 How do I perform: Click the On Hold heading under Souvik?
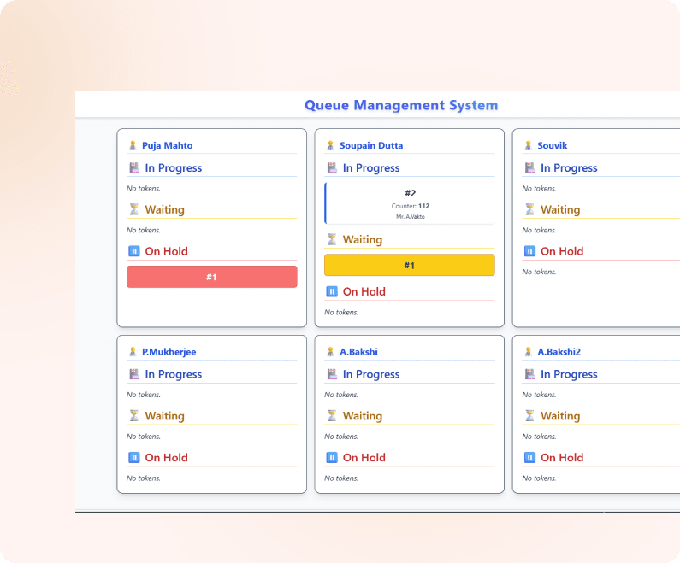[562, 251]
